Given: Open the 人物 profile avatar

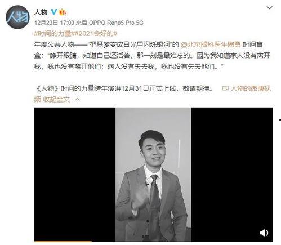Looking at the screenshot, I should click(17, 17).
